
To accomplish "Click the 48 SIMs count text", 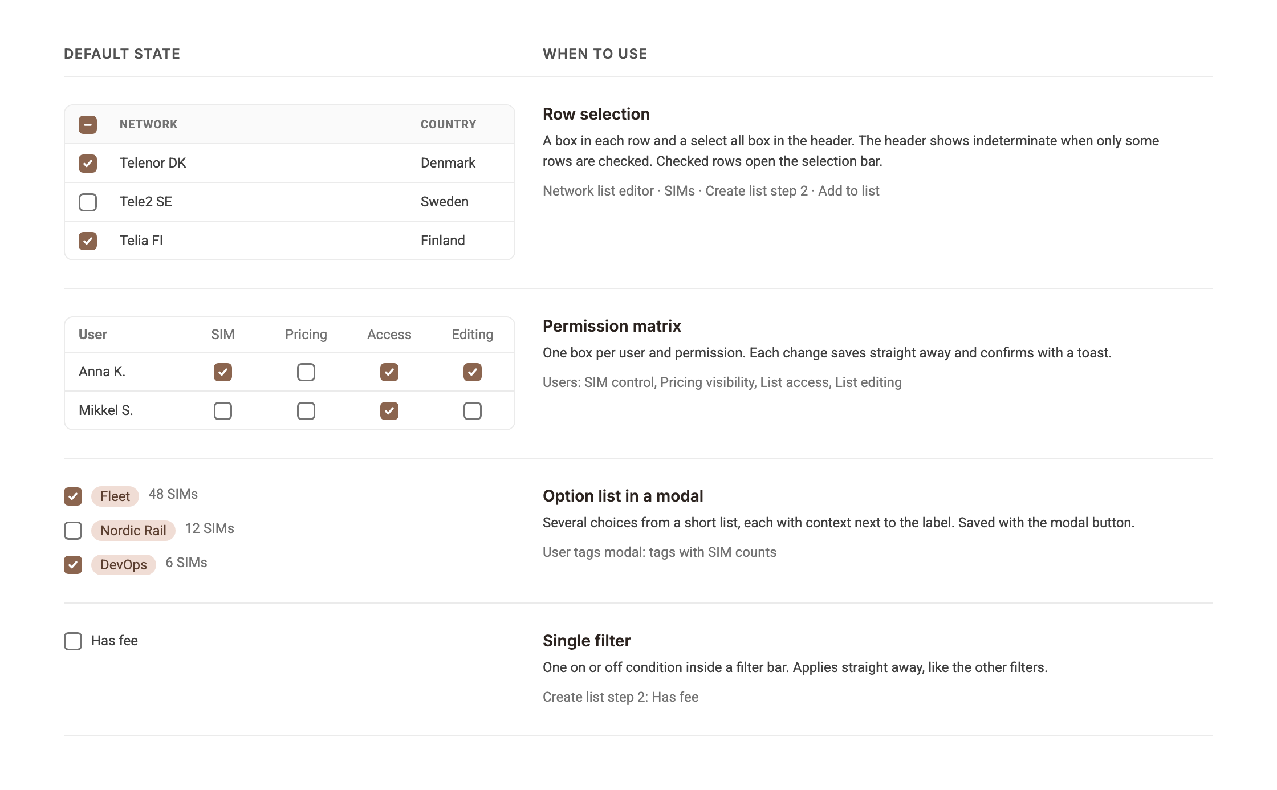I will (x=173, y=494).
